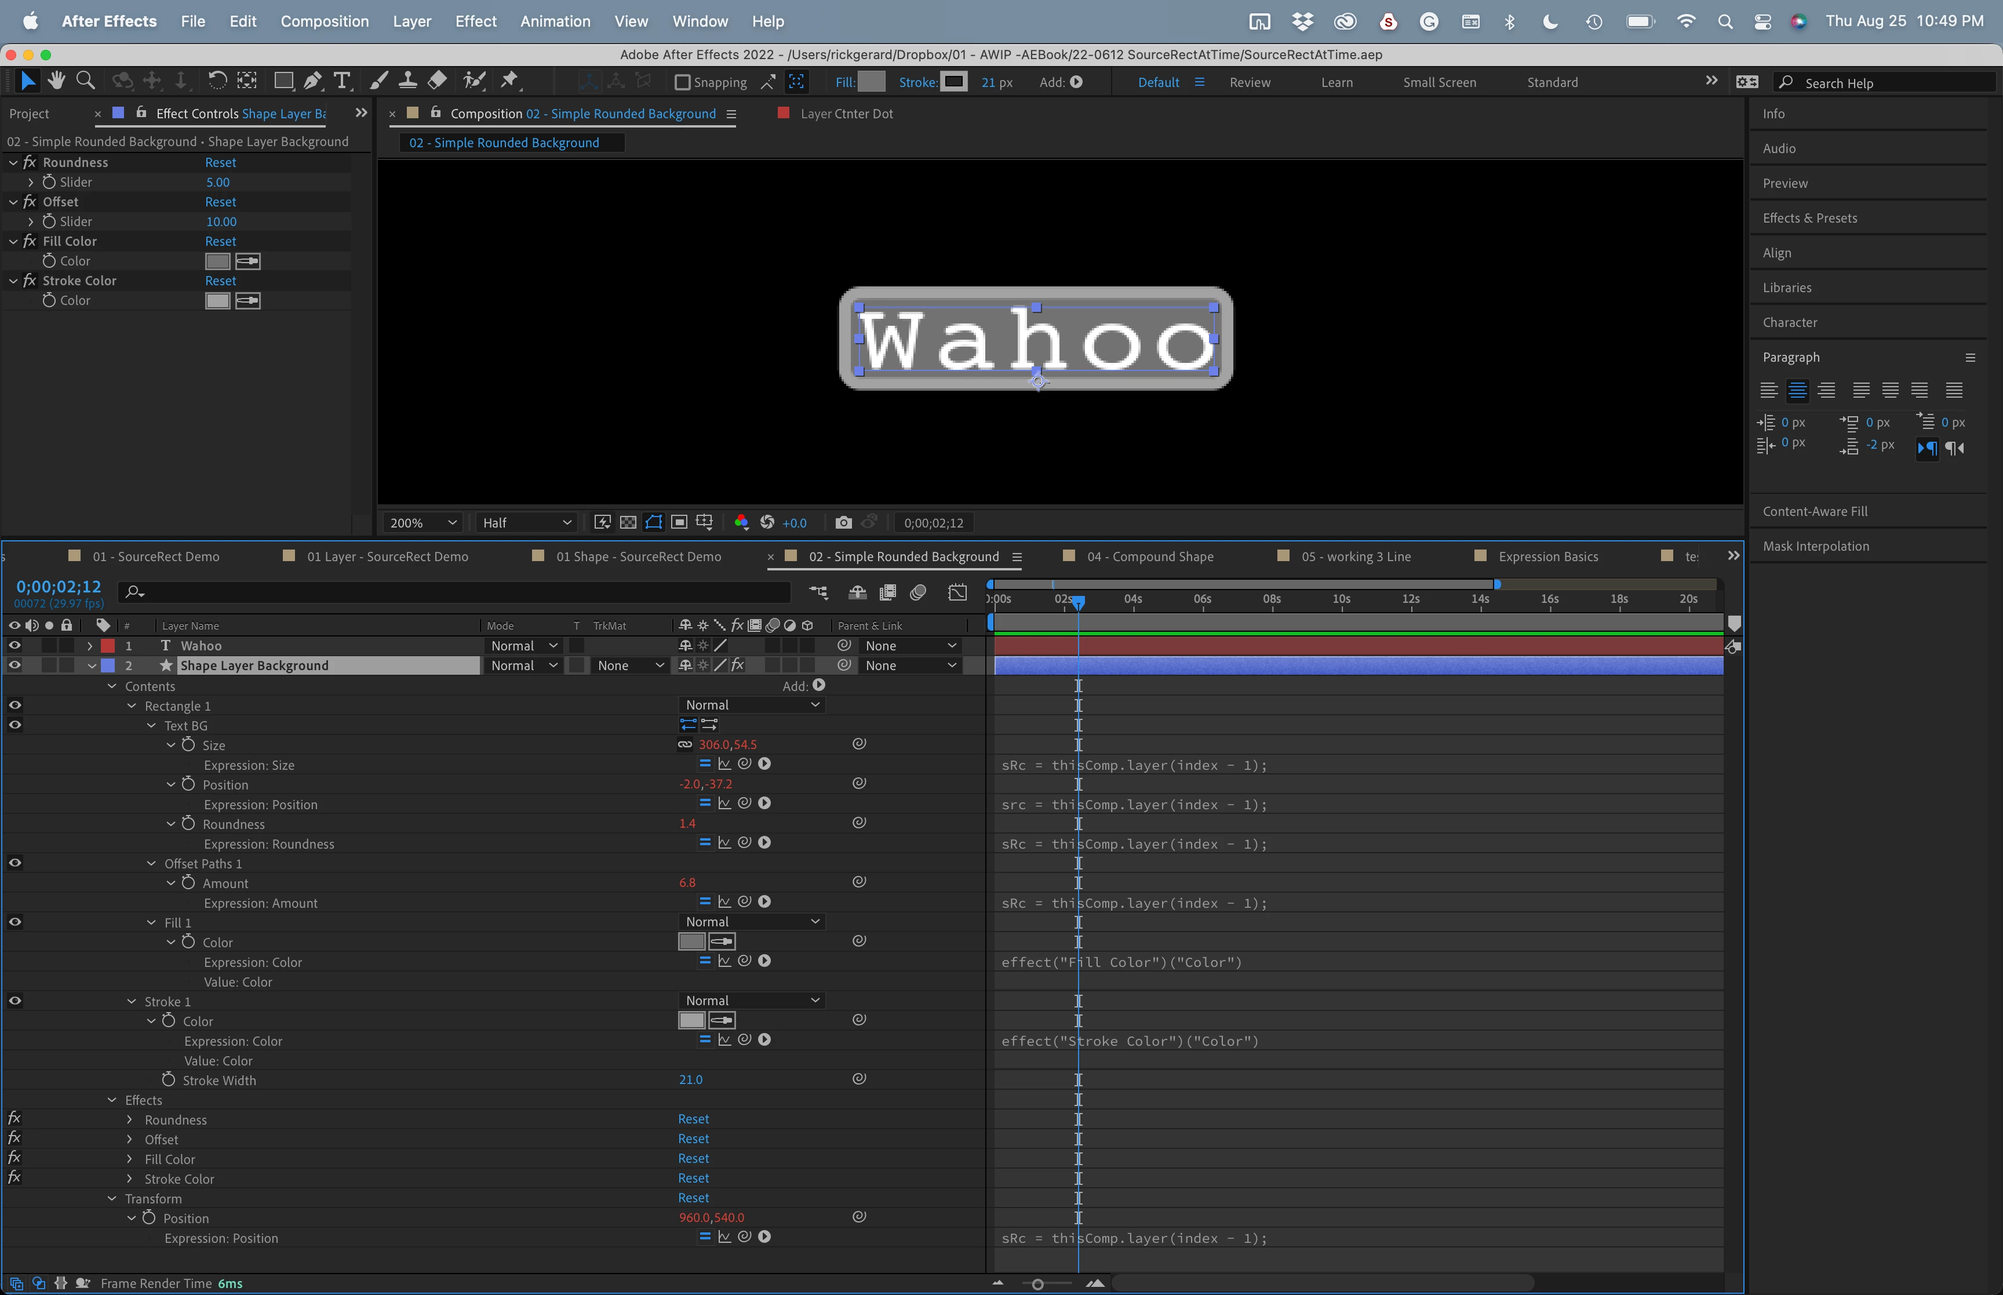Open the Half resolution dropdown
This screenshot has height=1295, width=2003.
[526, 523]
